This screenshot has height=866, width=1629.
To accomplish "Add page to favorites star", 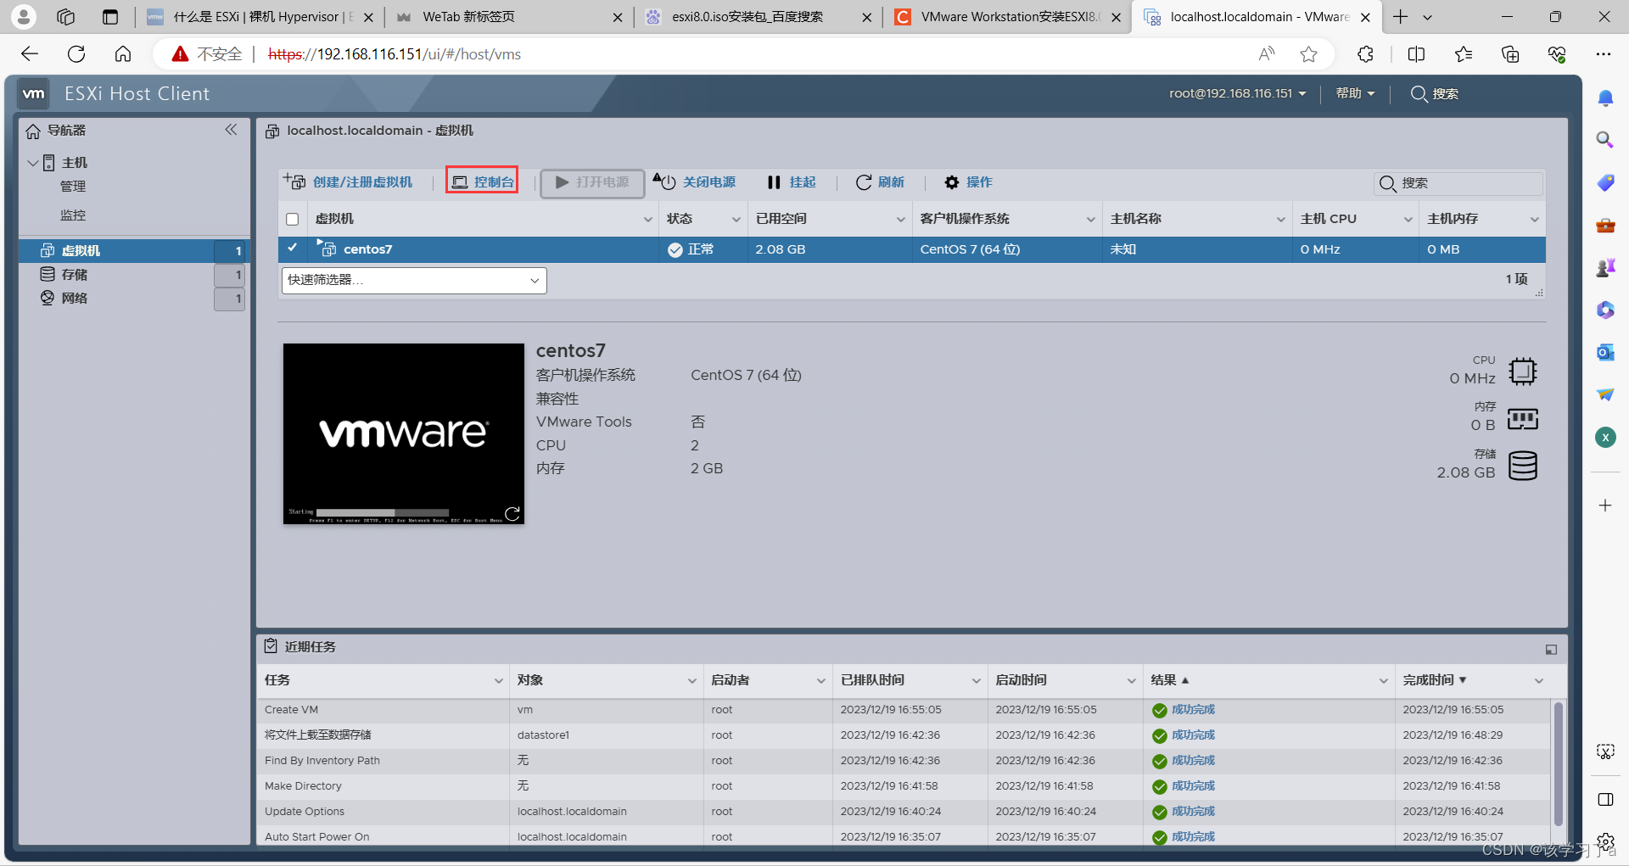I will 1309,54.
